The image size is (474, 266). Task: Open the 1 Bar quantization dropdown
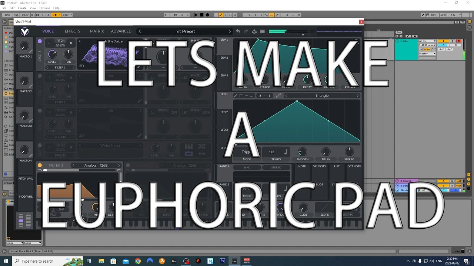(x=67, y=15)
